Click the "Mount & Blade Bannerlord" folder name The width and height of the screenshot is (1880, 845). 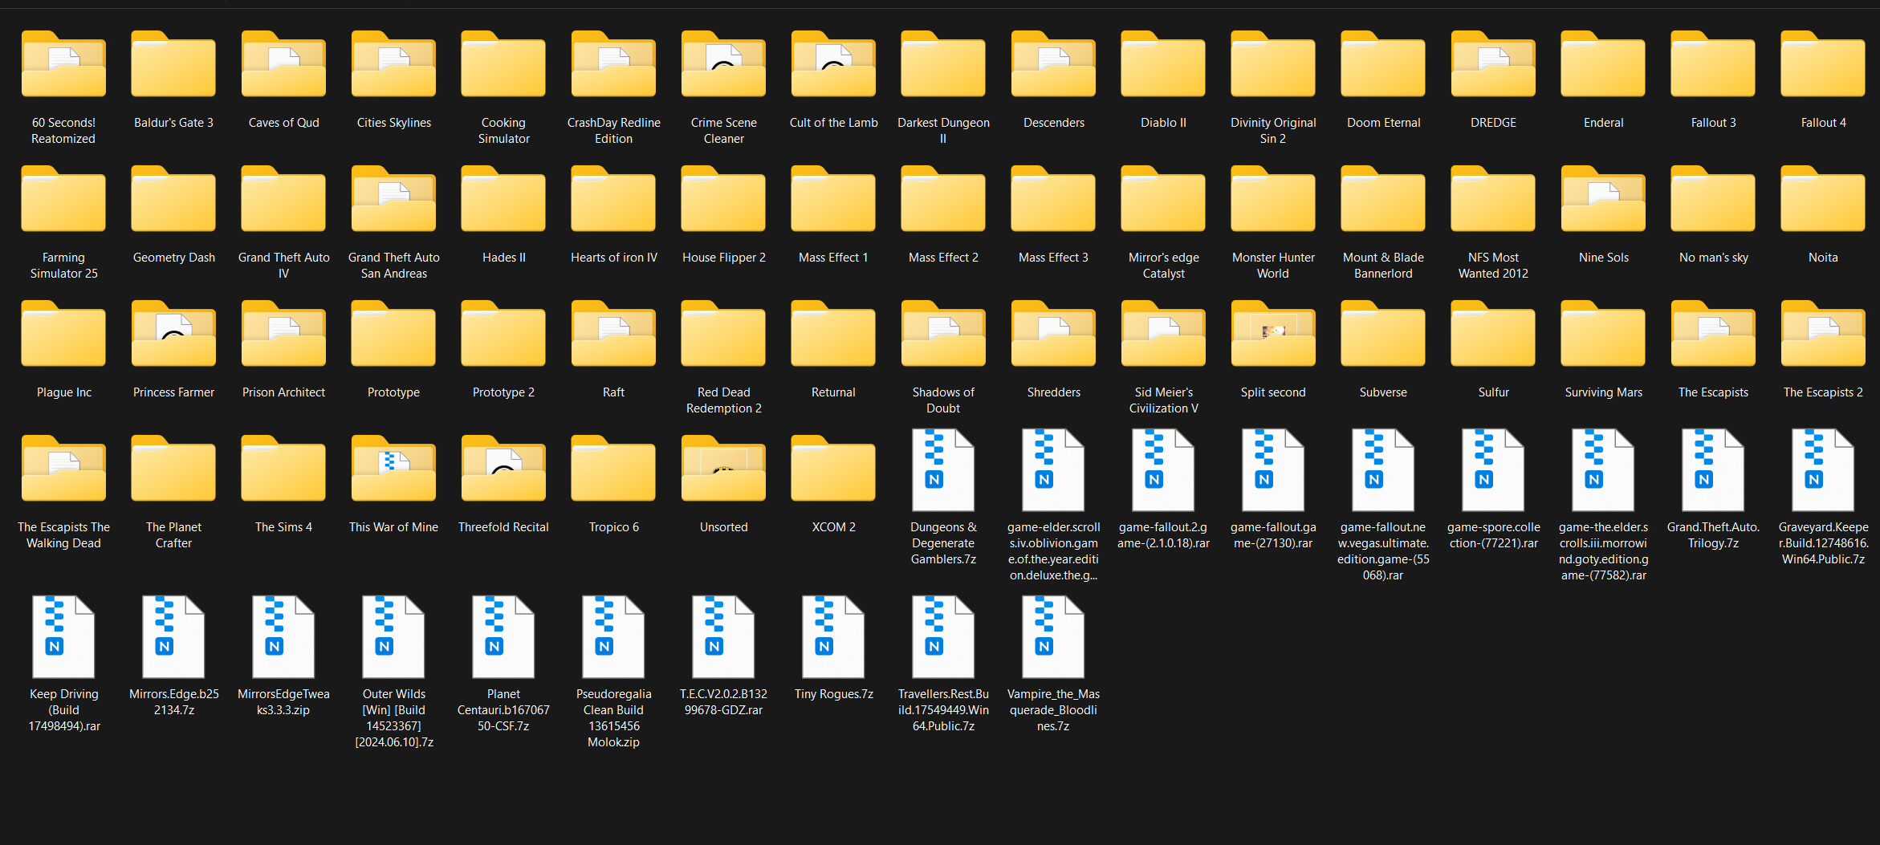click(1383, 266)
